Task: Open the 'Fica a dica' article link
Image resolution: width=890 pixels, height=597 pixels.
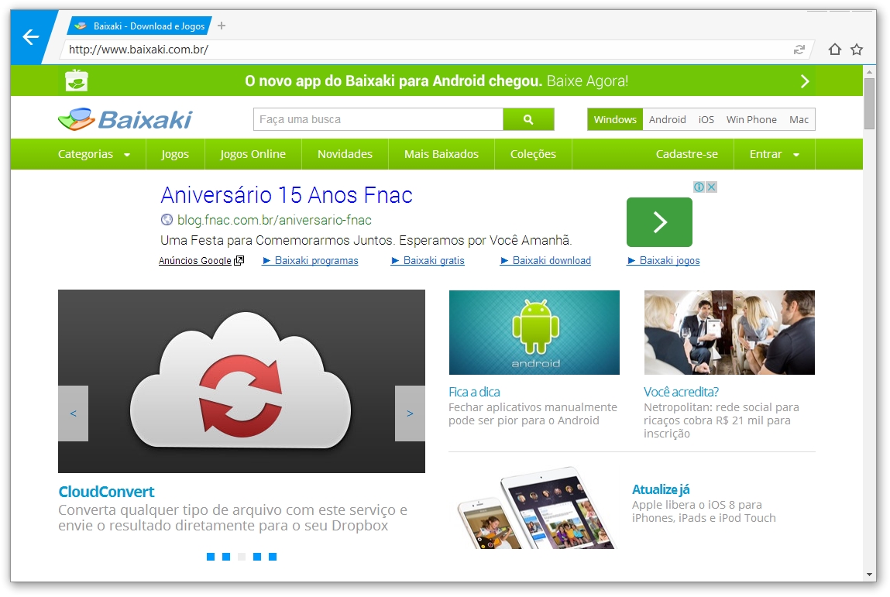Action: (474, 392)
